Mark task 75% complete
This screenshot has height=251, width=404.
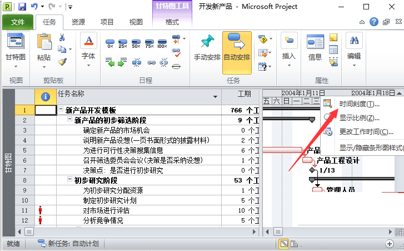[149, 43]
